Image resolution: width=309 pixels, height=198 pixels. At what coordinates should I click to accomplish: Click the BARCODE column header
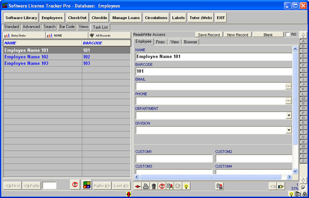point(106,43)
